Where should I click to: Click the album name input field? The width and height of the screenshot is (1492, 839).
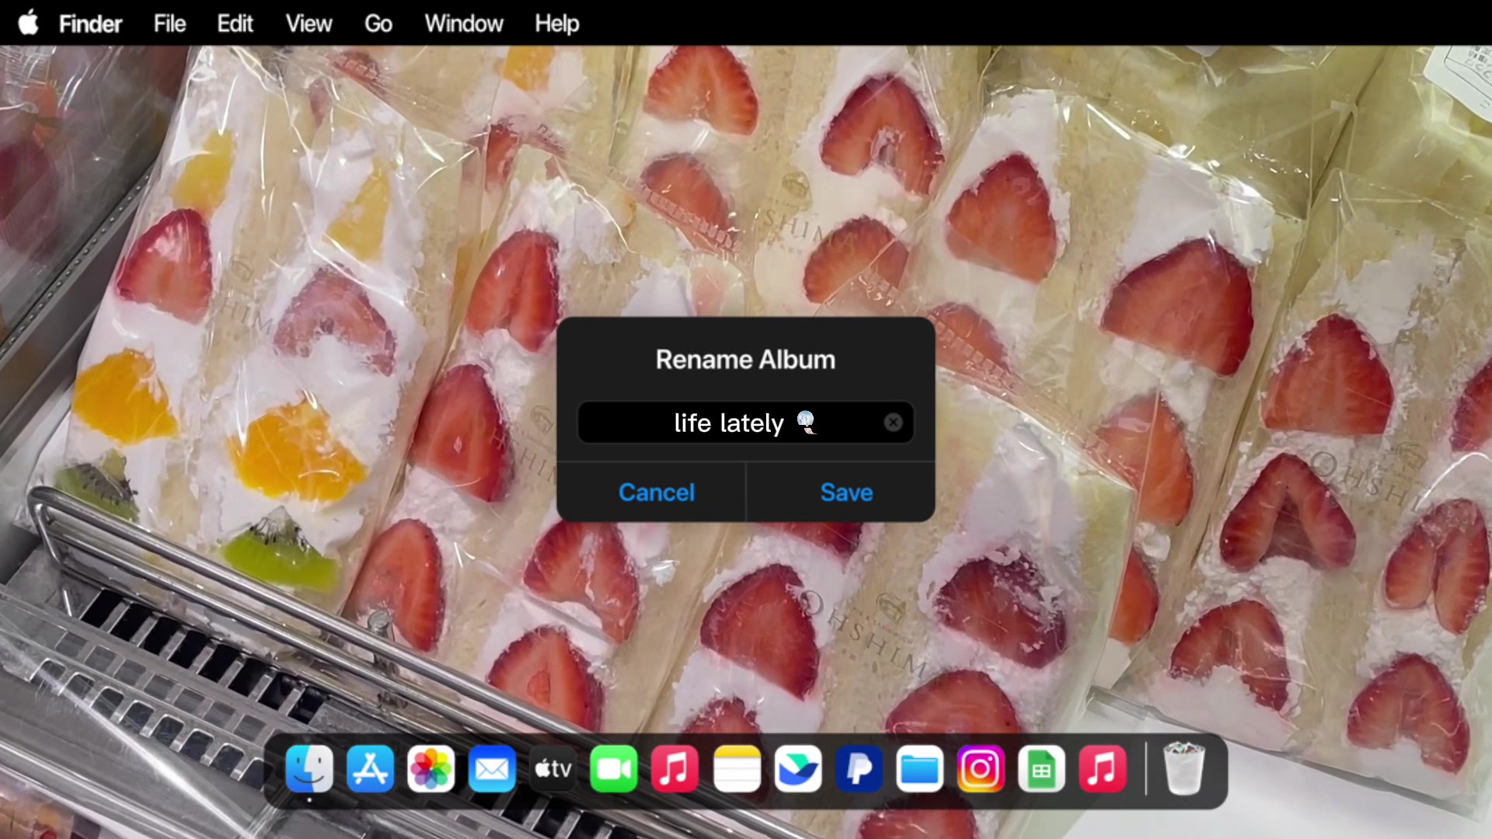tap(745, 423)
